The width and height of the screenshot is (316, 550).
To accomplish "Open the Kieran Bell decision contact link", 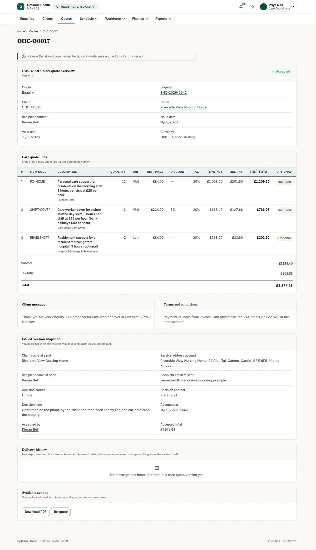I will (169, 395).
